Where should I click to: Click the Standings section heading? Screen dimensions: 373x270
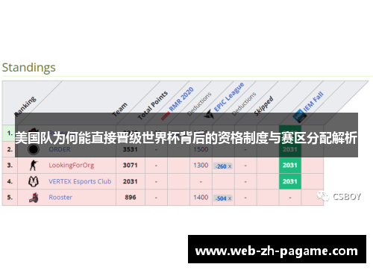29,68
